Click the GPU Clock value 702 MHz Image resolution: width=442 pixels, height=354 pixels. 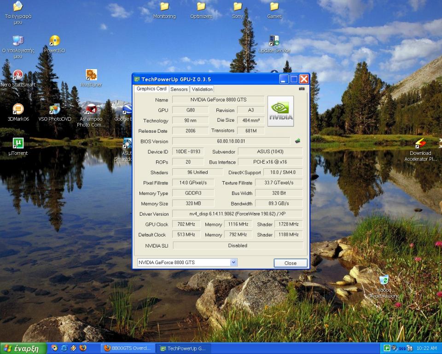186,224
